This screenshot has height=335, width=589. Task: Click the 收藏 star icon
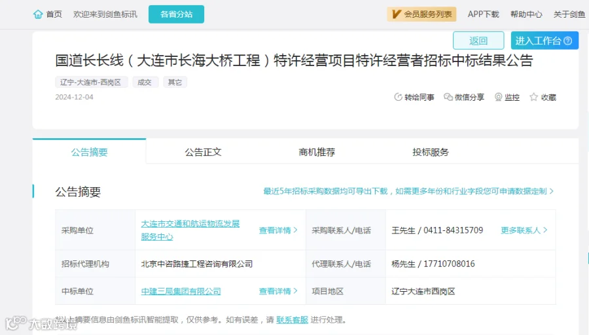pos(533,97)
